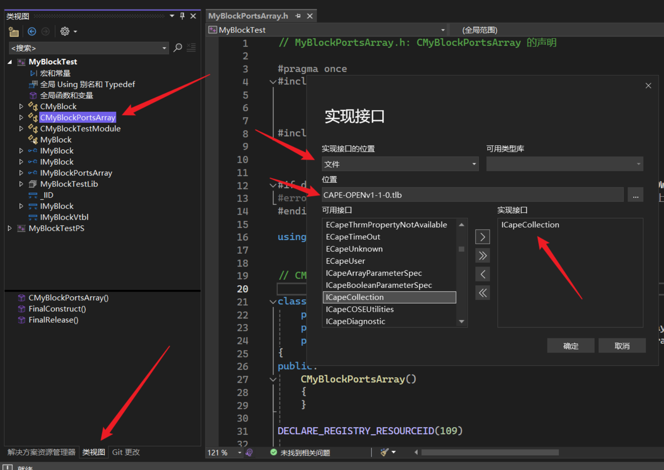664x470 pixels.
Task: Expand the CMyBlock class node
Action: pos(21,107)
